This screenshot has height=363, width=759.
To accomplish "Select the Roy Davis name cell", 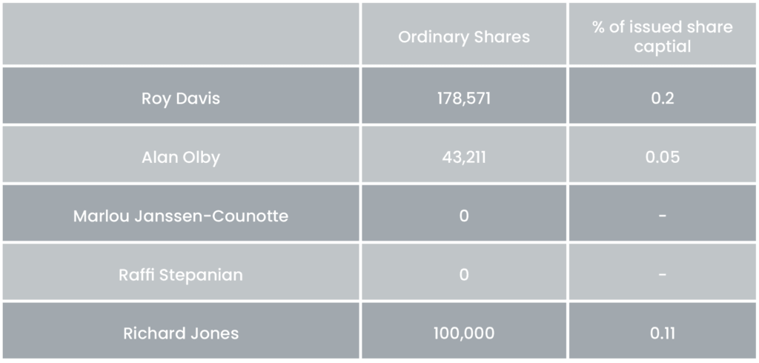I will coord(181,99).
